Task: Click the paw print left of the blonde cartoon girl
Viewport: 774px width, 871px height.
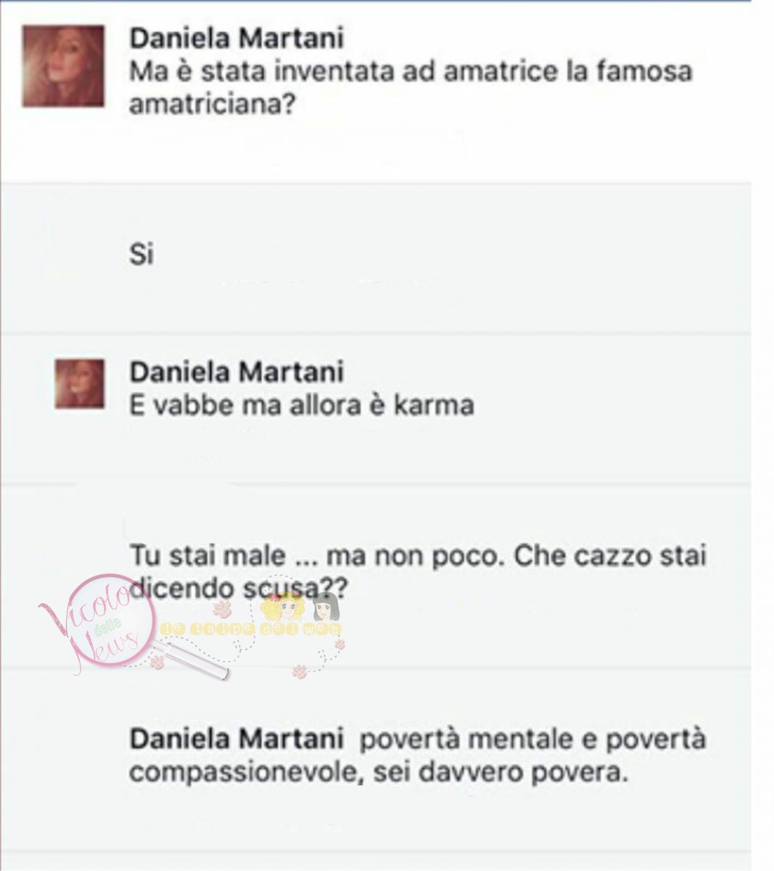Action: 222,608
